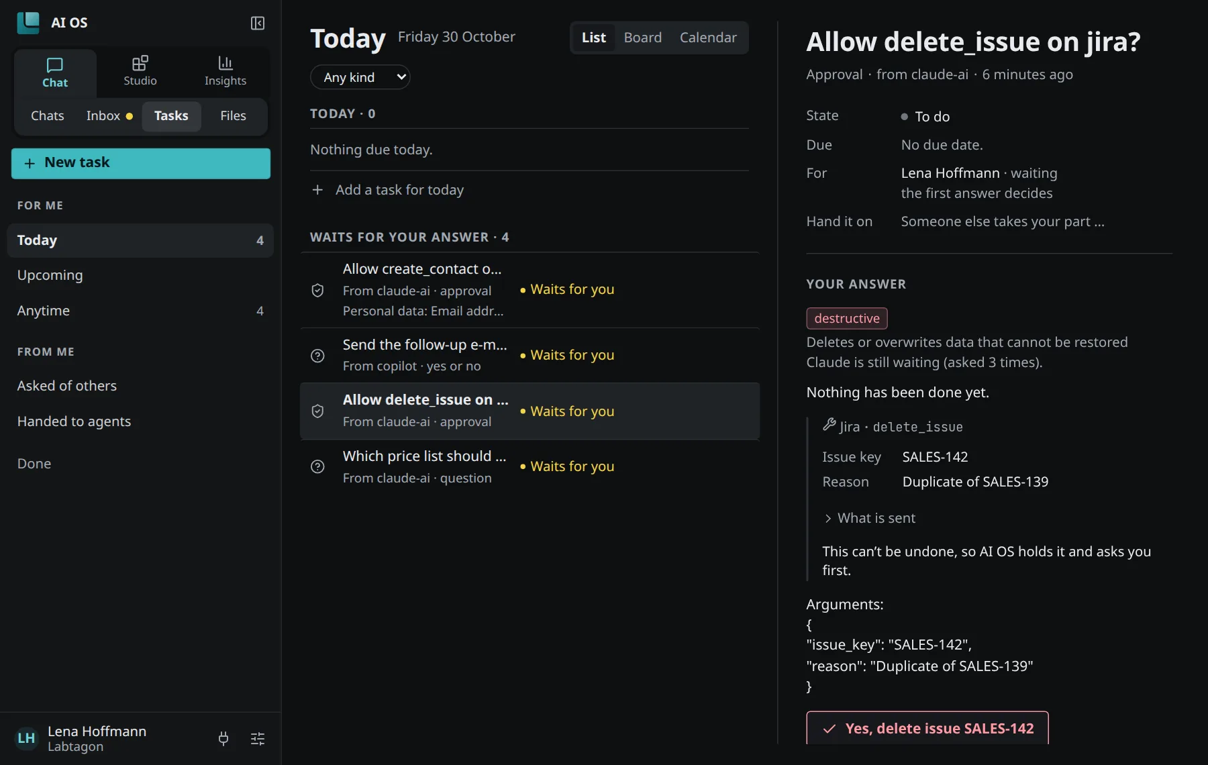Show tasks Asked of others
The width and height of the screenshot is (1208, 765).
coord(140,386)
